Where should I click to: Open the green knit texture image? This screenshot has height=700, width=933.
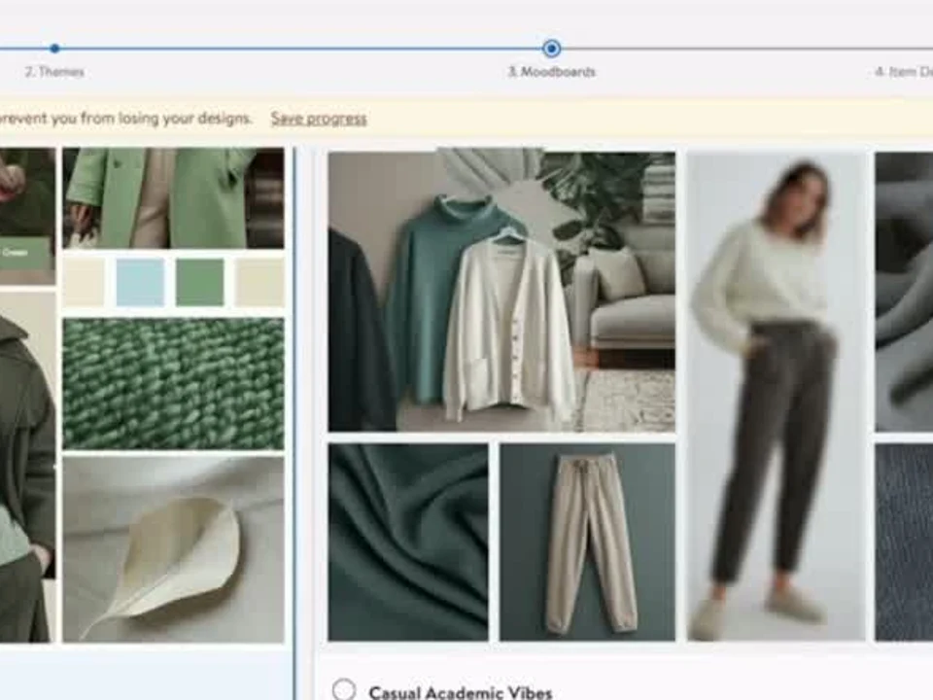point(173,383)
